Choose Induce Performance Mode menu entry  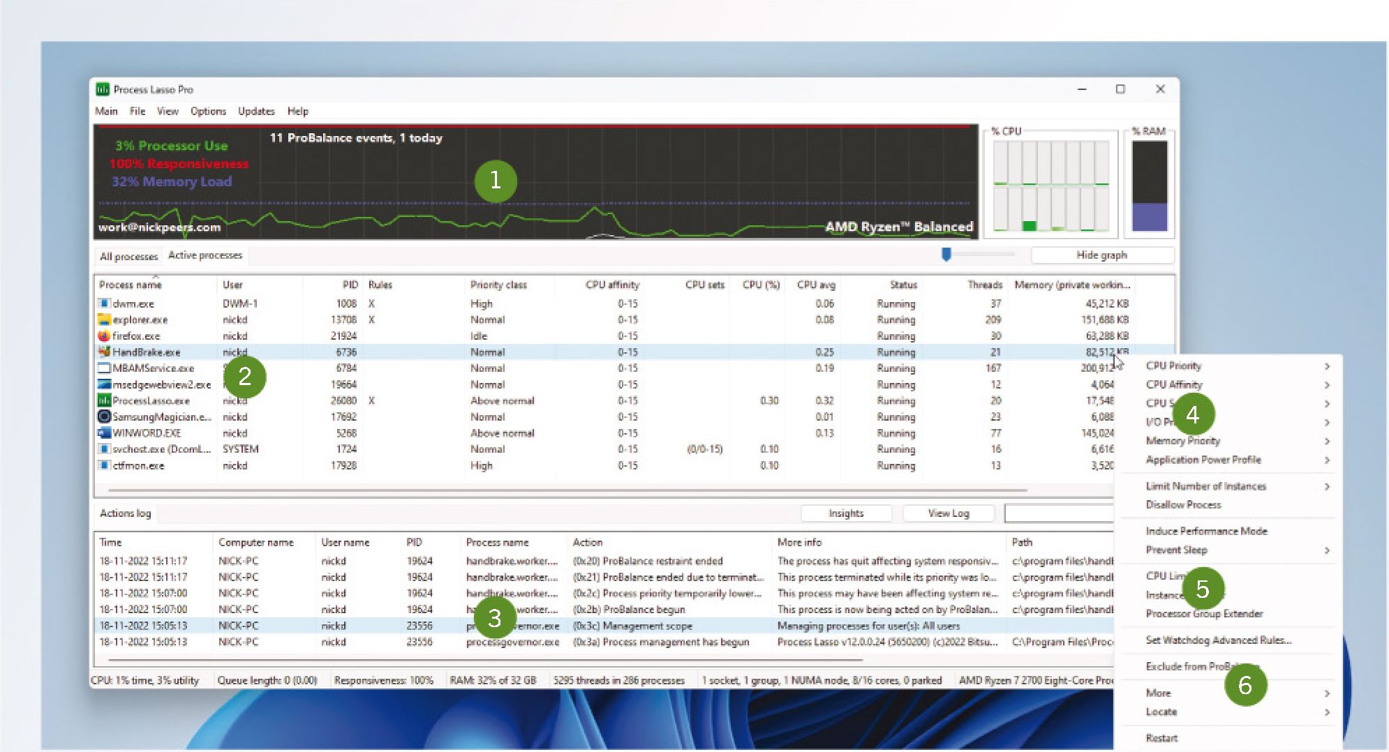tap(1206, 531)
